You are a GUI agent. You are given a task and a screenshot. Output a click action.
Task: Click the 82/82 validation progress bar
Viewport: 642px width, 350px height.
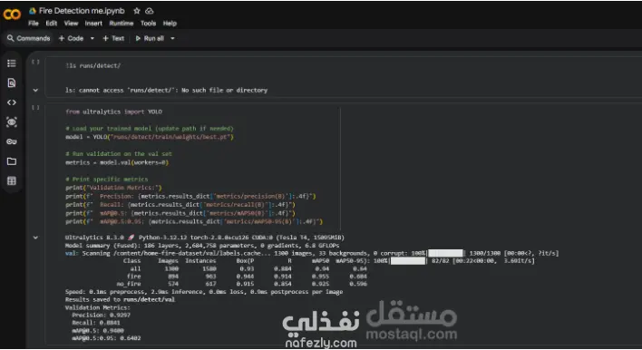click(x=408, y=261)
